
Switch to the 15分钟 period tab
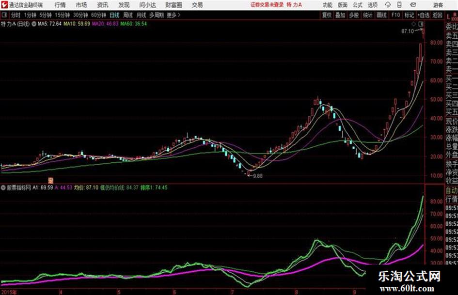tap(62, 15)
